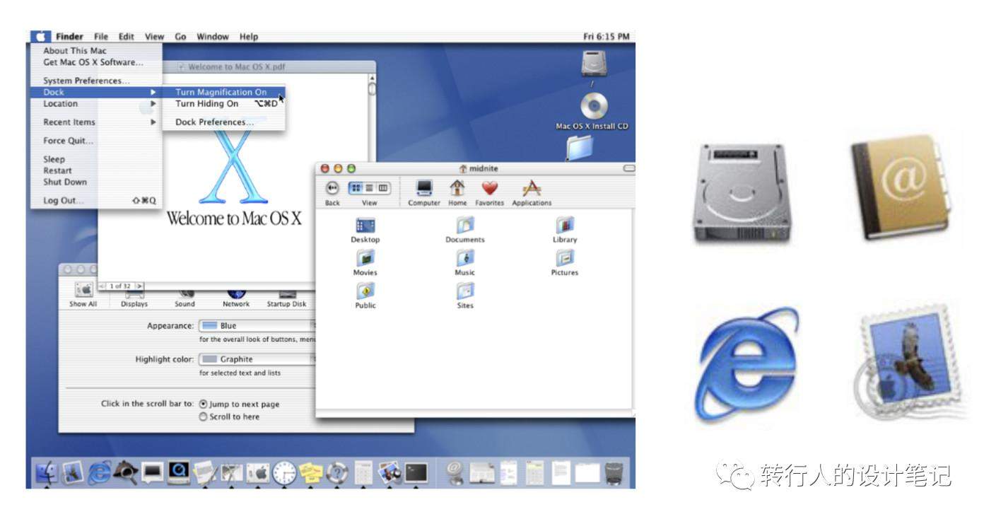Switch Finder to column view
Image resolution: width=984 pixels, height=519 pixels.
(x=383, y=188)
